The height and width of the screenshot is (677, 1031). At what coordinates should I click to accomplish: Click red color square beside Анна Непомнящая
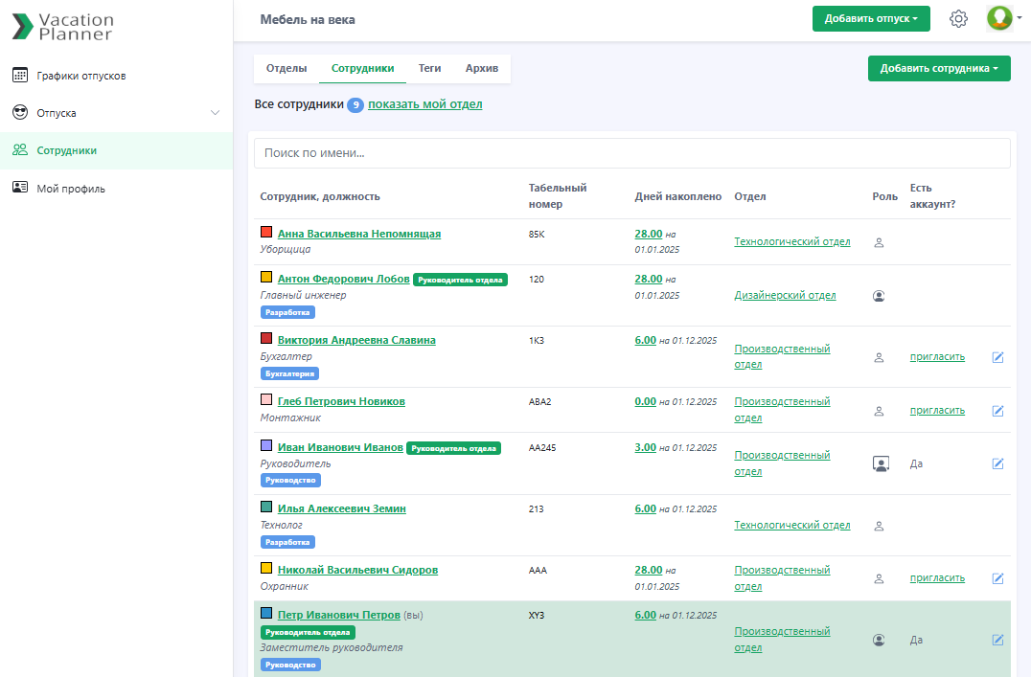266,232
